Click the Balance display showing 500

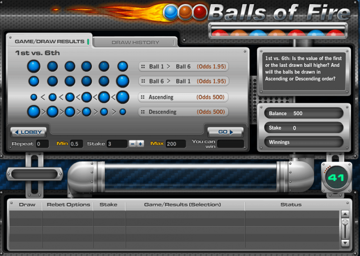(x=304, y=113)
